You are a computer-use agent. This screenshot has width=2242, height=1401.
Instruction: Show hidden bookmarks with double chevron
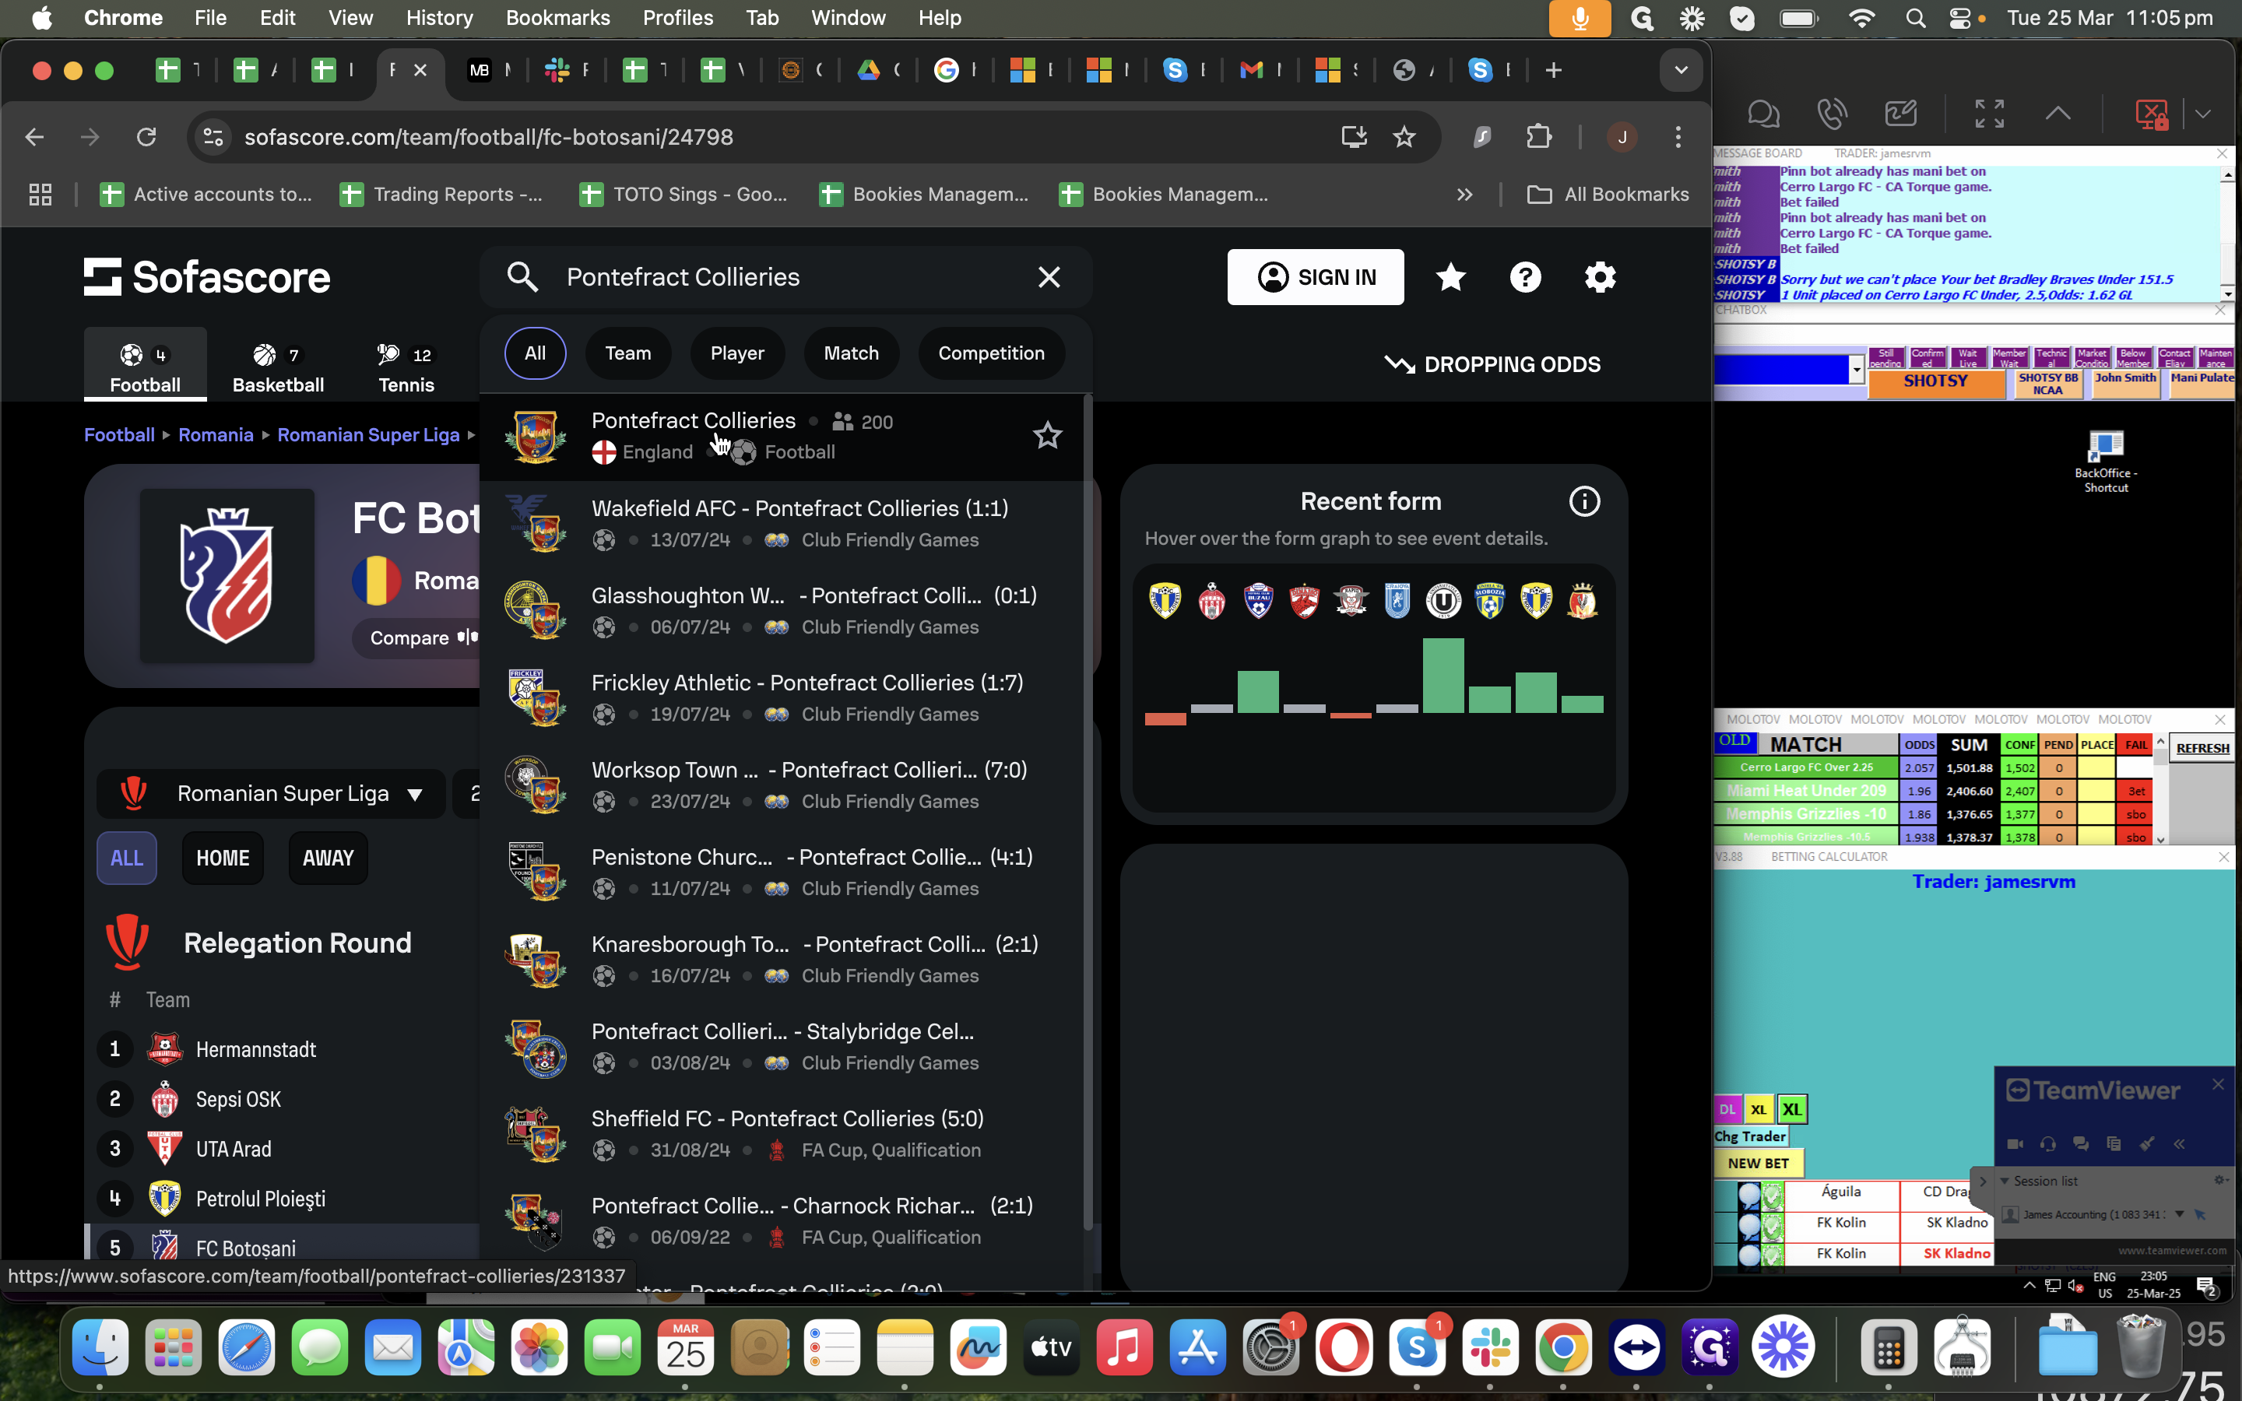point(1464,195)
